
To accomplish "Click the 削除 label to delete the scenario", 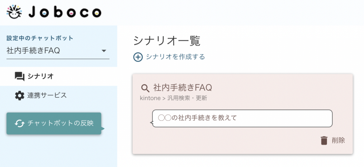I will (338, 140).
